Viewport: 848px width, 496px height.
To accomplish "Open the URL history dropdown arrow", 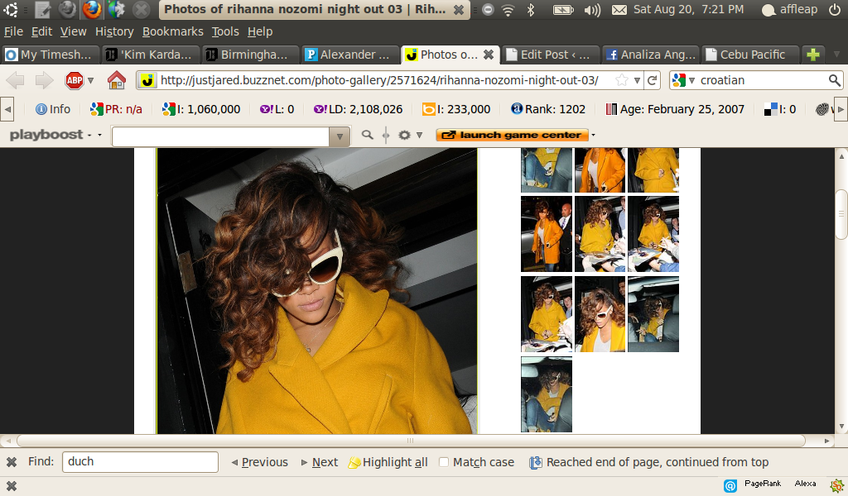I will coord(637,80).
